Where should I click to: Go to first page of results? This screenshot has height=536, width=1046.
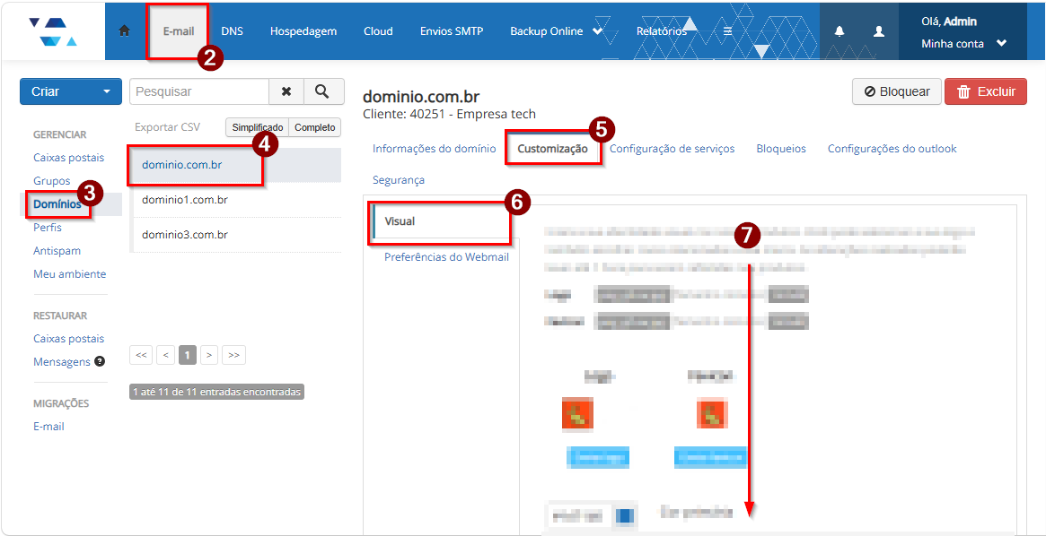[x=141, y=356]
